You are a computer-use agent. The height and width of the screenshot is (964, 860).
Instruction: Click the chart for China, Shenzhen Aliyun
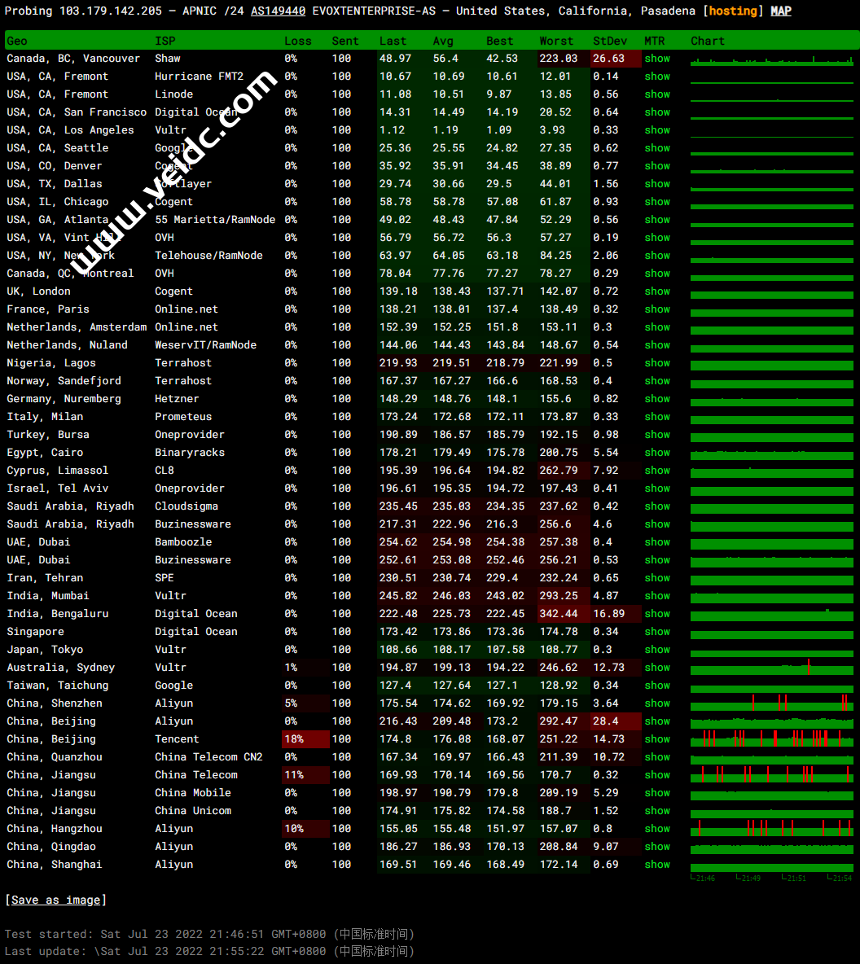(772, 702)
